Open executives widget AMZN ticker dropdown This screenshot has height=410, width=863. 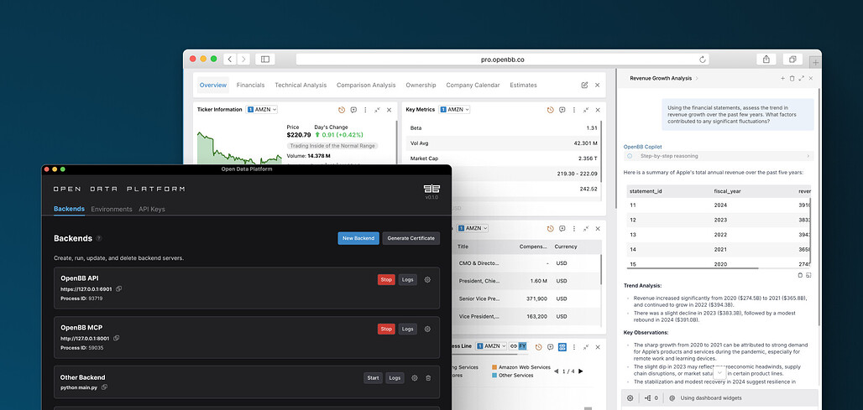click(473, 228)
